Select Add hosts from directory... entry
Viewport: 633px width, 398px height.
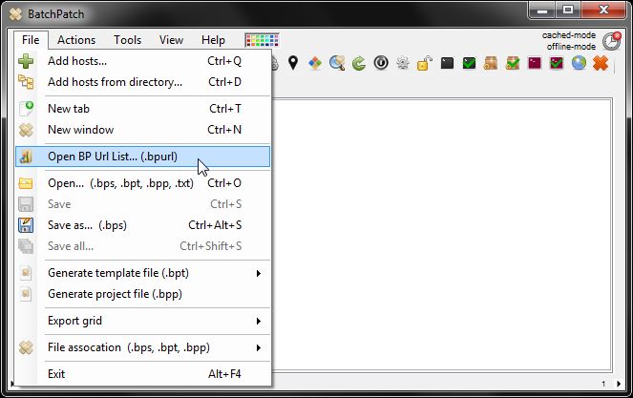coord(142,82)
